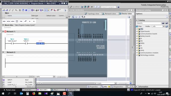Toggle absolute/symbolic operands icon
171x96 pixels.
[32, 10]
